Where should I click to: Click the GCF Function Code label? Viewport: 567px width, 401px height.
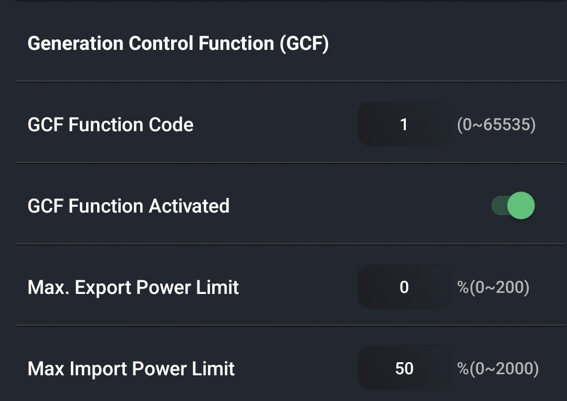pyautogui.click(x=111, y=125)
